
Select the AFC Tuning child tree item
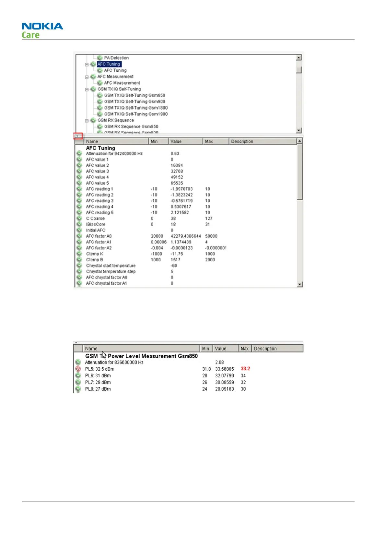pos(115,70)
